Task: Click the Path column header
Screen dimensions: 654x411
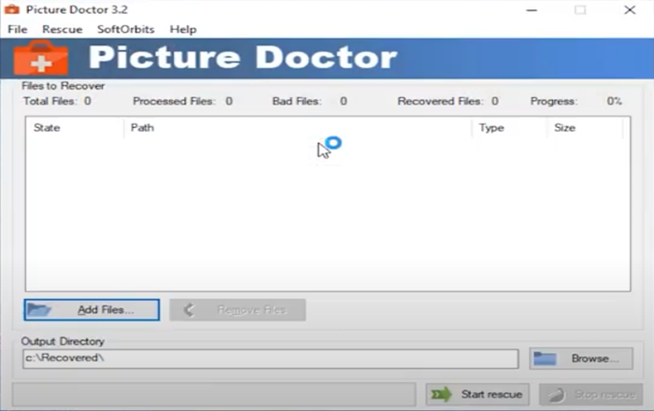Action: [298, 128]
